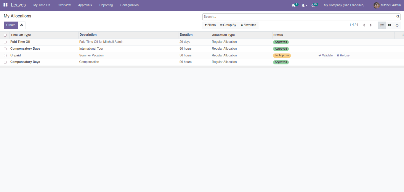The height and width of the screenshot is (192, 404).
Task: Open the apps grid home menu
Action: tap(5, 5)
